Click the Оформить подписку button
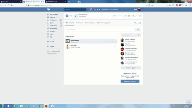Screen dimensions: 192x108 [130, 81]
